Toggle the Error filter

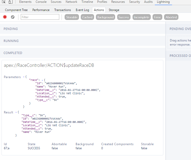click(157, 17)
